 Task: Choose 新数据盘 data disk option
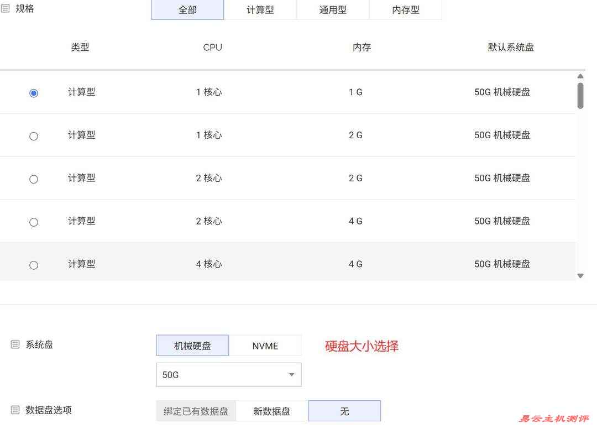tap(271, 411)
